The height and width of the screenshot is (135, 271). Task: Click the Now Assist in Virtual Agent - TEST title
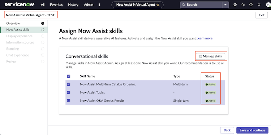point(30,15)
